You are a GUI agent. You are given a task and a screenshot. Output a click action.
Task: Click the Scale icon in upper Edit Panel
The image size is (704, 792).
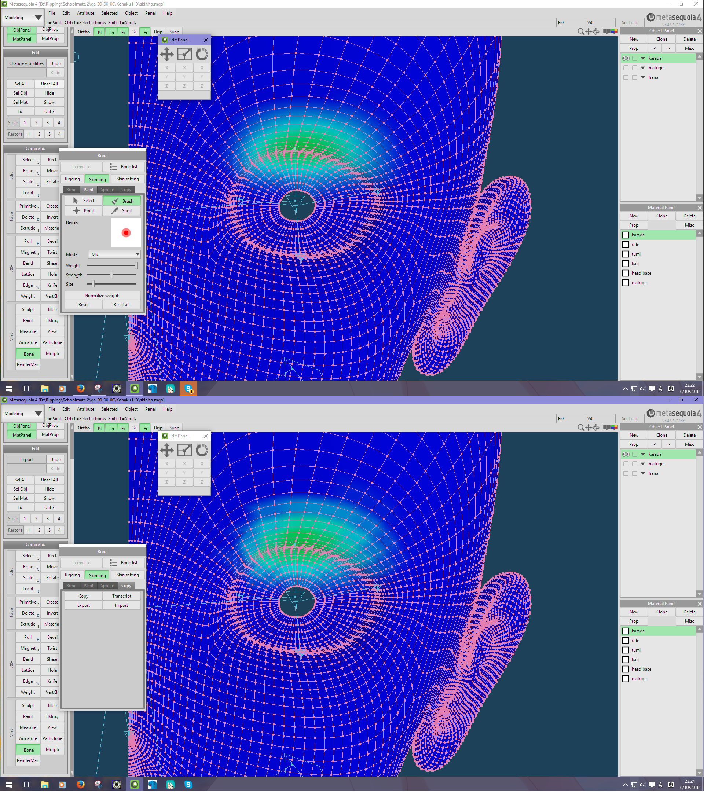coord(184,54)
